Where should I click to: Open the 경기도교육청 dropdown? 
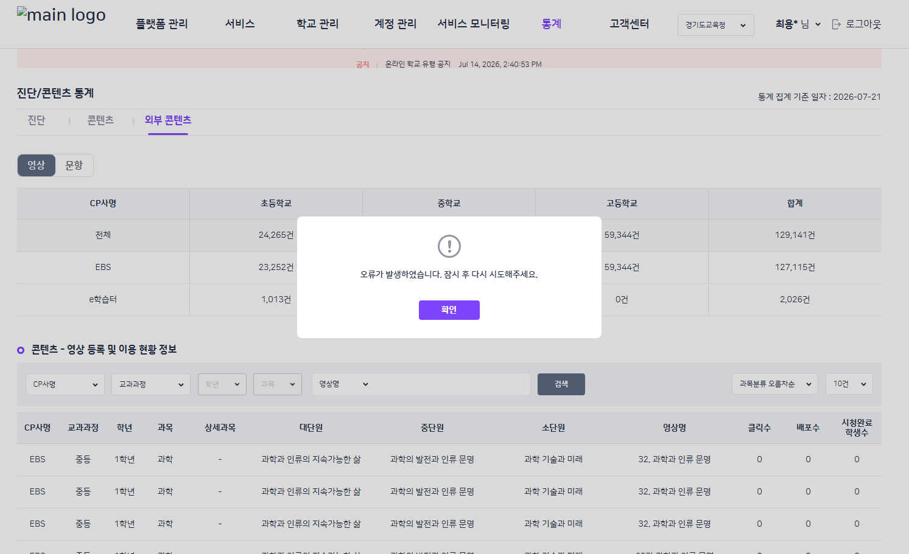tap(716, 25)
